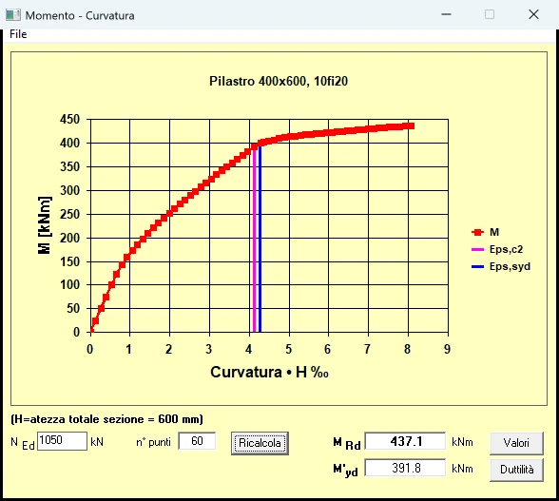
Task: Click the 'N Ed' label
Action: [x=23, y=444]
